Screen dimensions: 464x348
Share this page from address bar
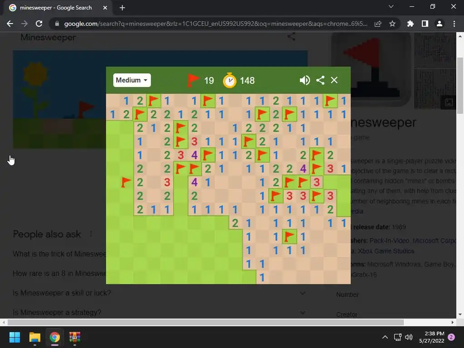tap(378, 24)
